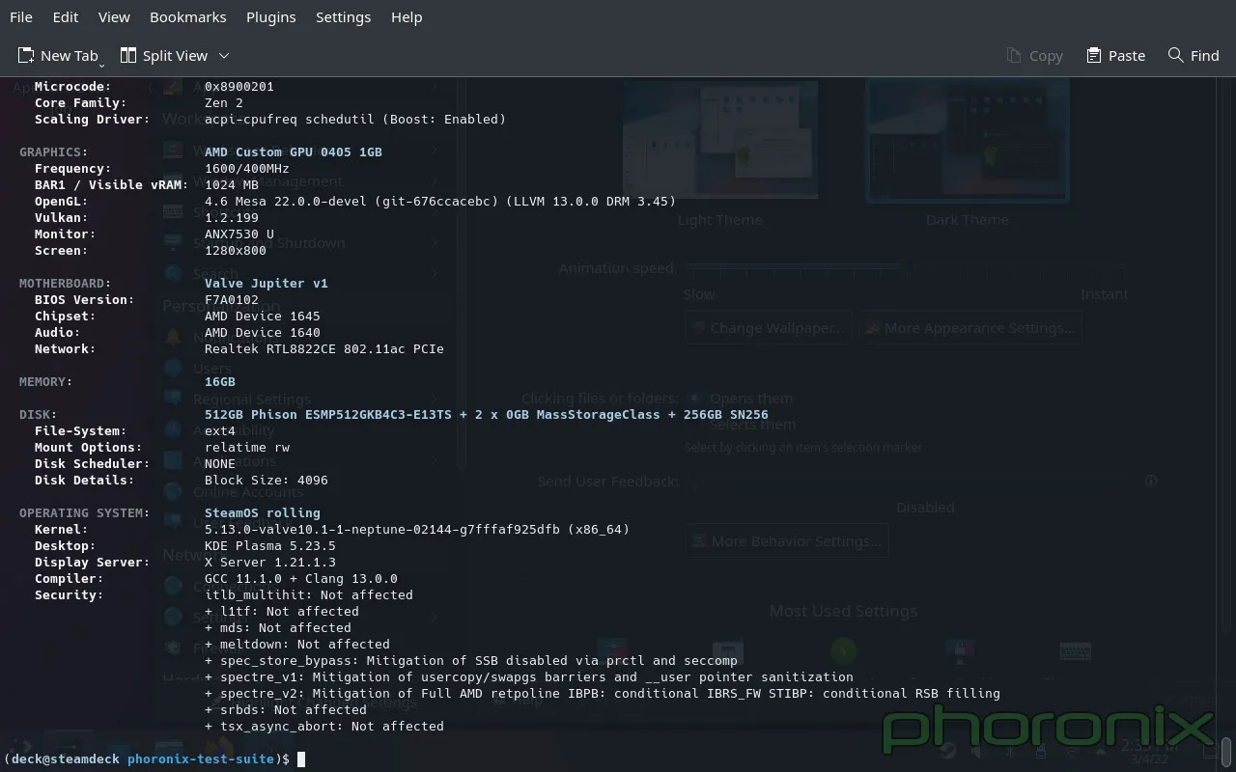Open the Help menu
The width and height of the screenshot is (1236, 772).
[407, 17]
